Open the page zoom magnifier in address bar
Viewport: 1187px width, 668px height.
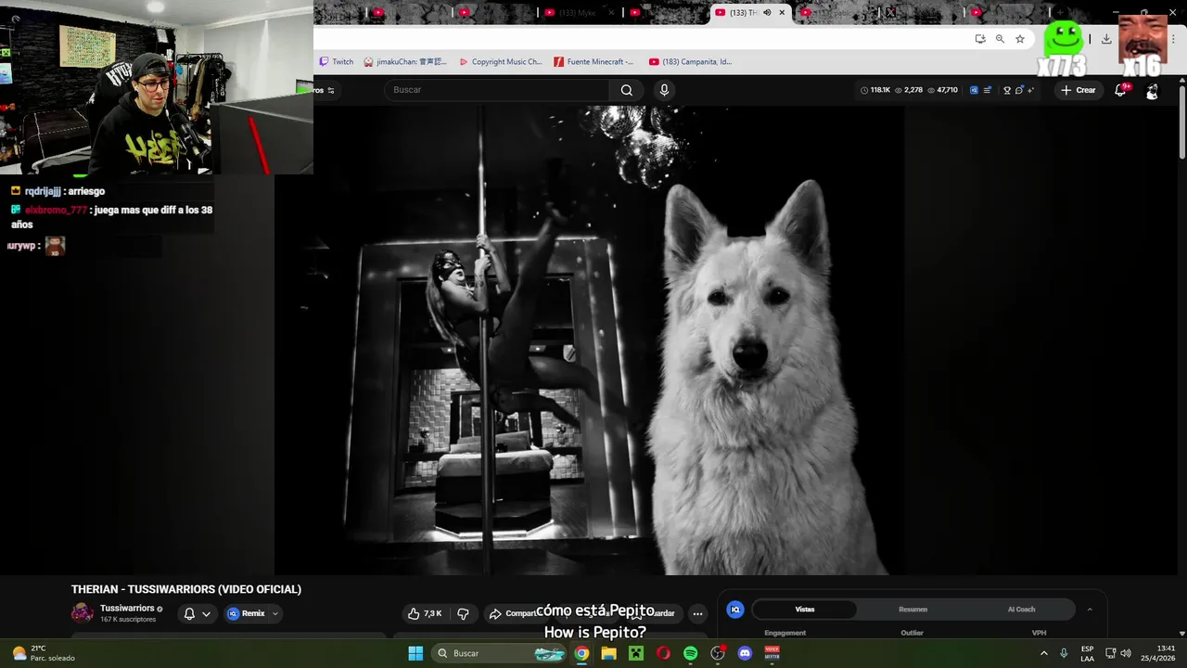click(1000, 39)
